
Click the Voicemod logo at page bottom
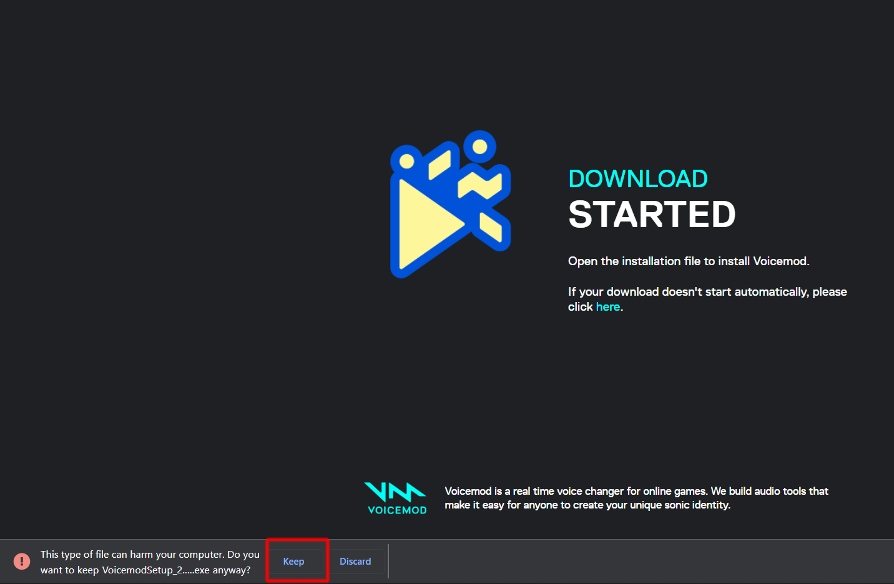click(397, 499)
